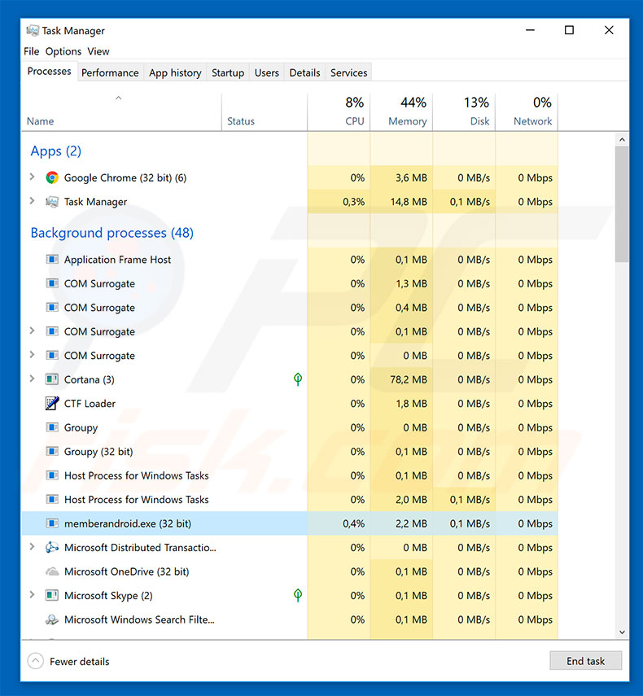Click the Task Manager process row icon

pos(52,202)
